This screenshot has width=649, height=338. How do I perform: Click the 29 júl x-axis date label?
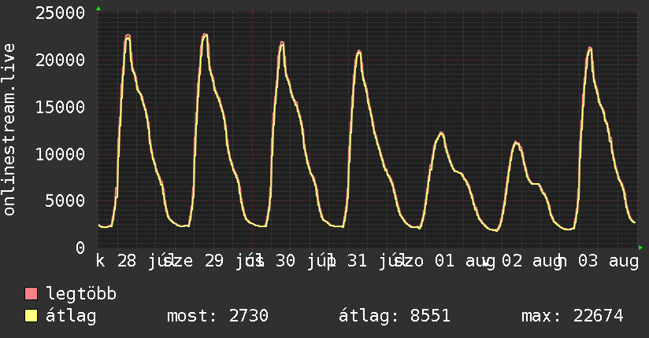pos(232,261)
